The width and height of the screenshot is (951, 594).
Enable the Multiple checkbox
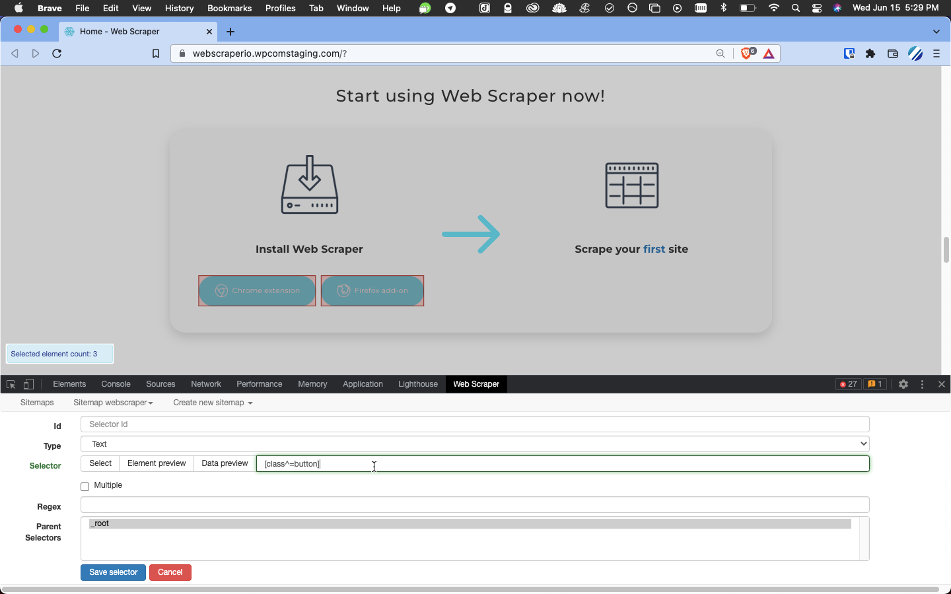click(x=85, y=486)
